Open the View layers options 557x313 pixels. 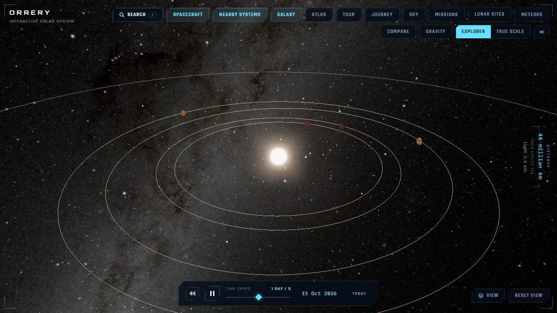pyautogui.click(x=488, y=296)
